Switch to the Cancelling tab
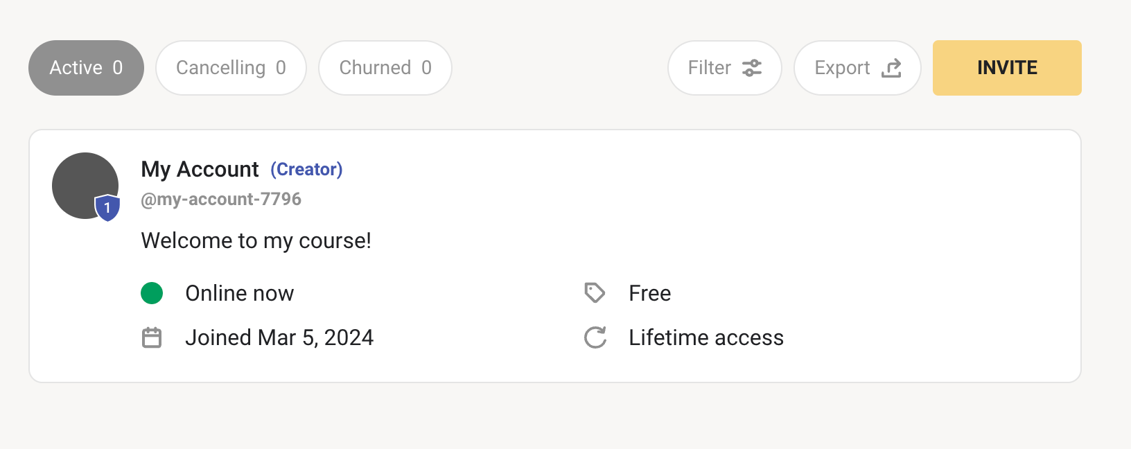The height and width of the screenshot is (449, 1131). point(231,68)
